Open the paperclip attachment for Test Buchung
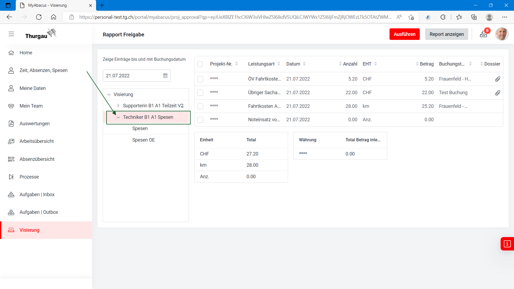The image size is (514, 289). pos(497,93)
